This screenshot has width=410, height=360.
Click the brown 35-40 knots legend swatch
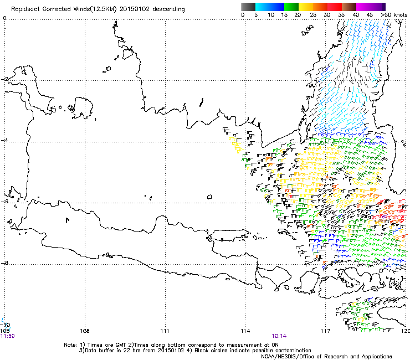click(x=350, y=7)
